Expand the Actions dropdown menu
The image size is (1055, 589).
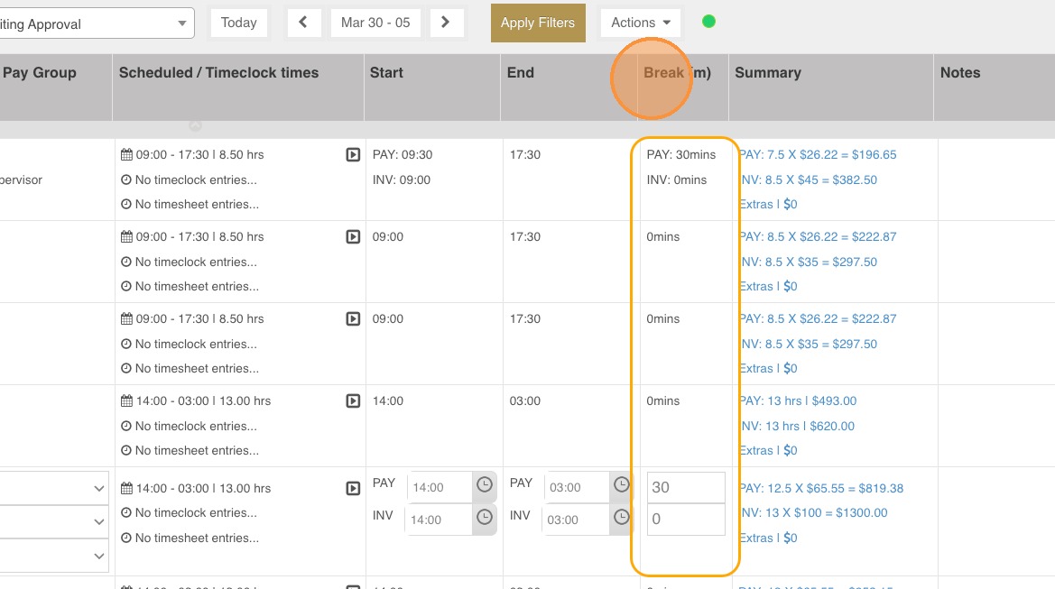[x=641, y=23]
